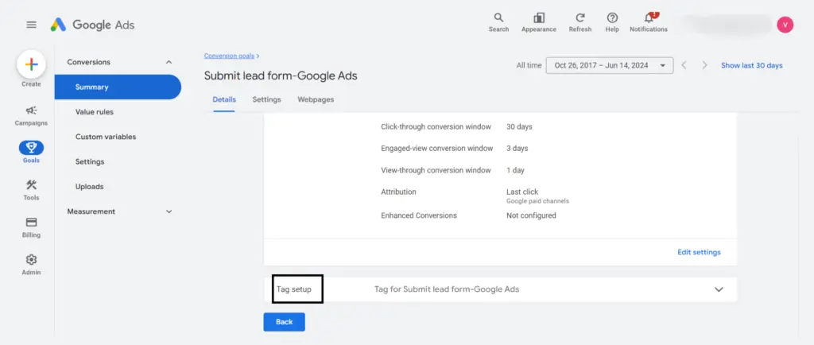Click the Conversion goals breadcrumb link
814x345 pixels.
[x=230, y=56]
